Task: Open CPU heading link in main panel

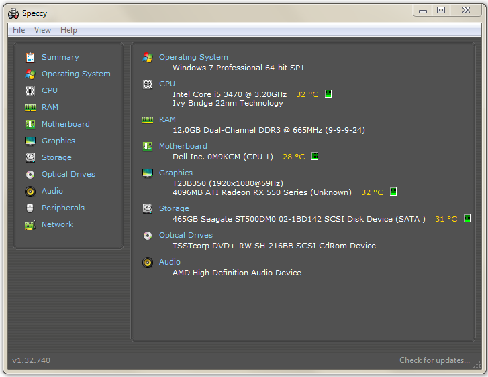Action: [x=167, y=84]
